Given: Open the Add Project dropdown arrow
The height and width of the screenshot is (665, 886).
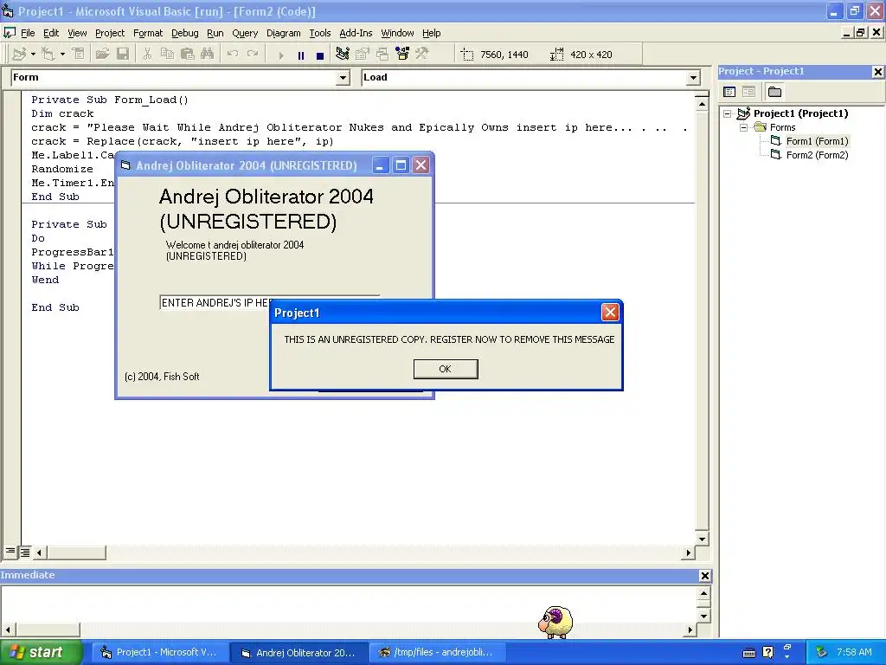Looking at the screenshot, I should point(34,55).
